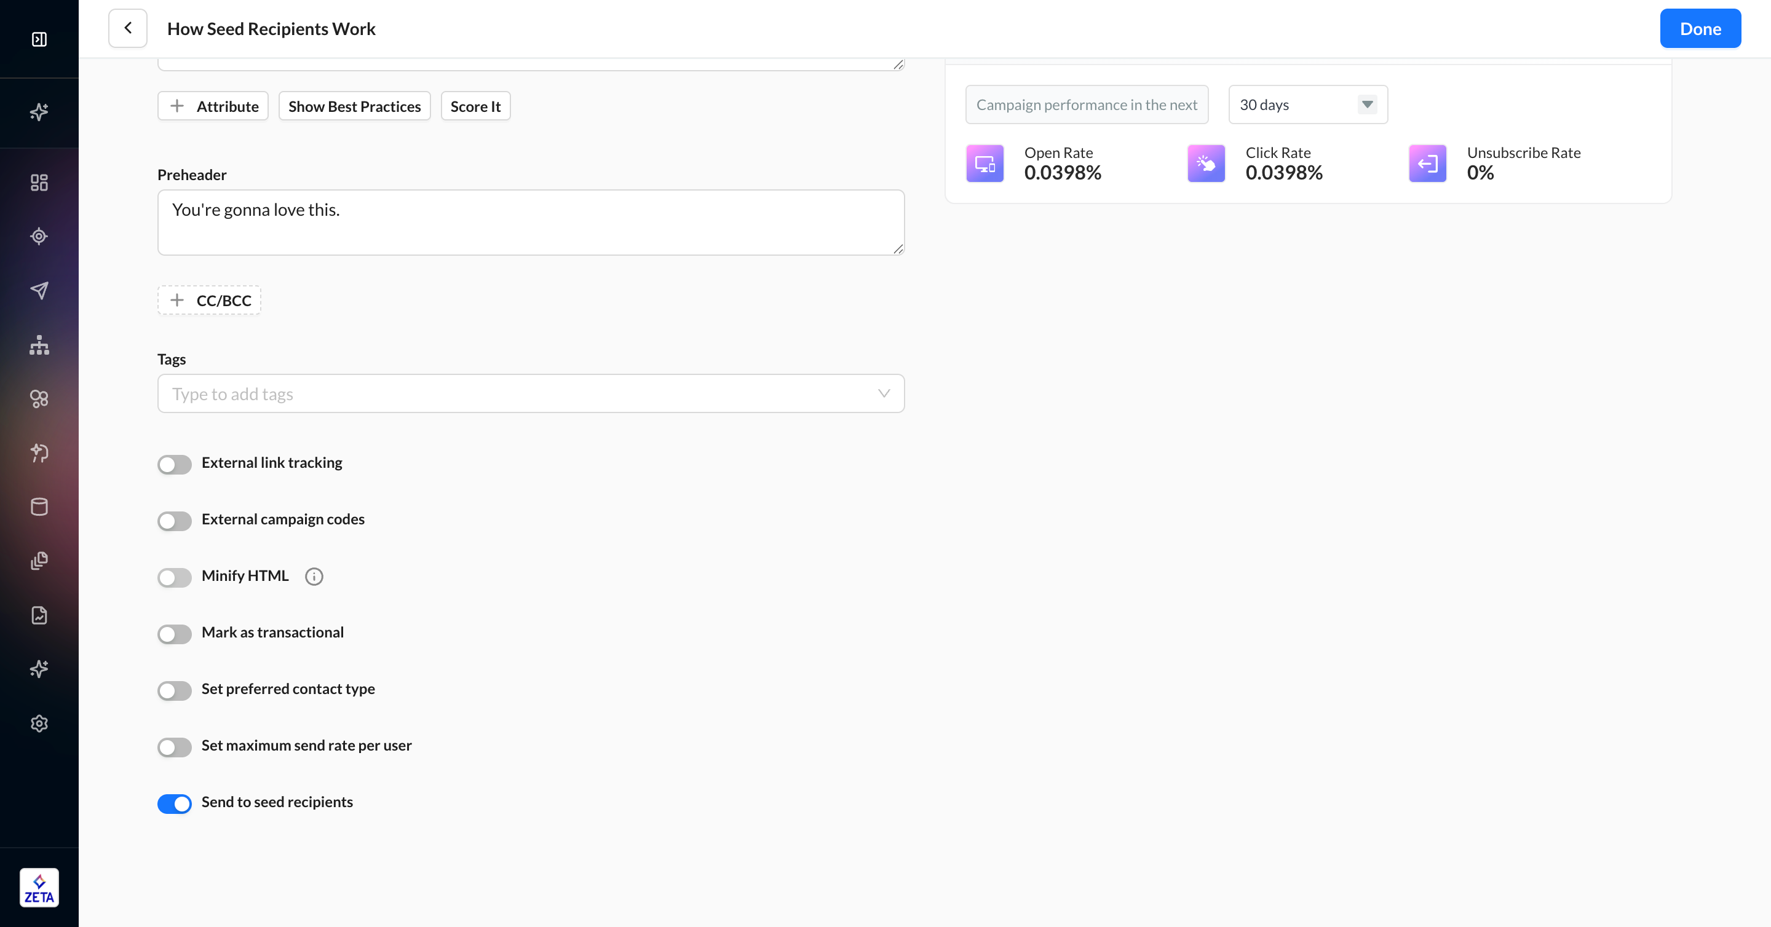Click the Minify HTML info icon

click(314, 576)
